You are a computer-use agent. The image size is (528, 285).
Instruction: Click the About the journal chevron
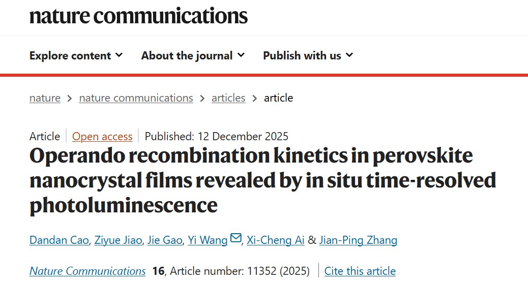pyautogui.click(x=241, y=55)
